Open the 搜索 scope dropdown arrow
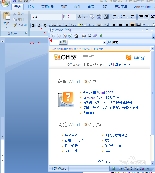The image size is (155, 173). click(121, 42)
